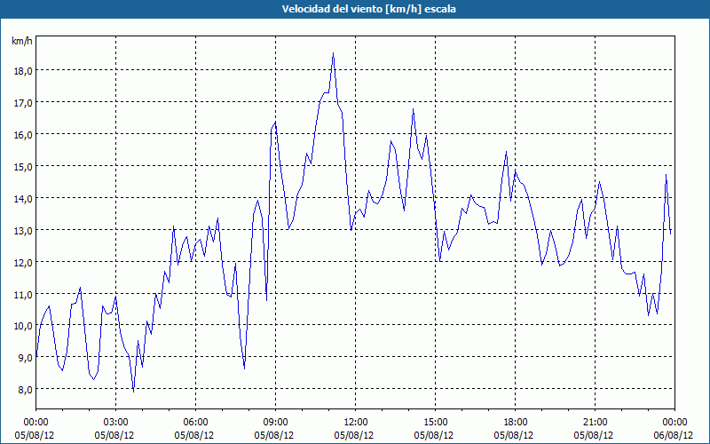
Task: Click the 06:00 time axis label
Action: click(x=195, y=423)
